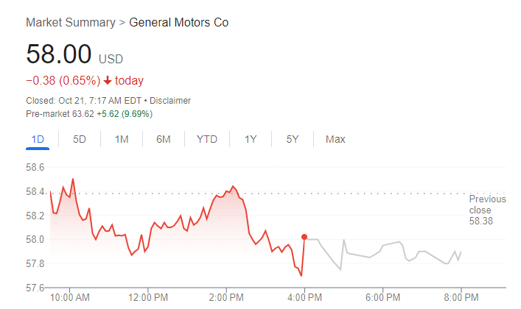The height and width of the screenshot is (309, 521).
Task: Click the gray after-hours chart line
Action: [383, 249]
